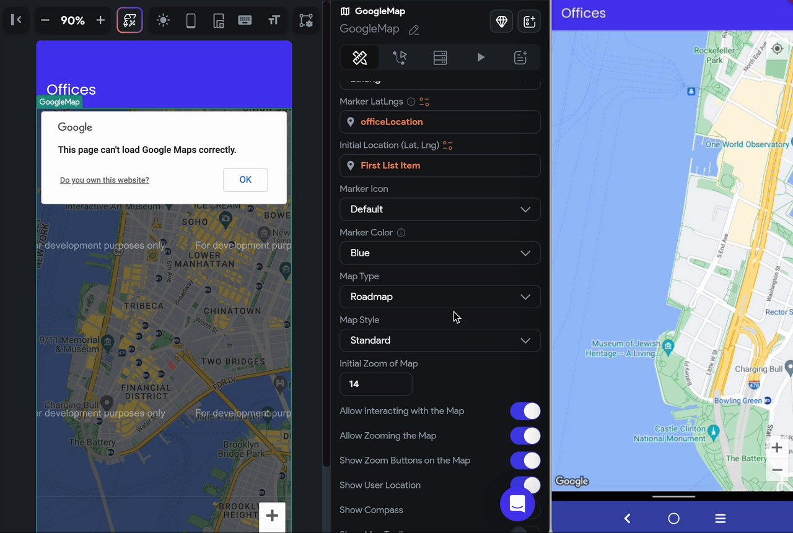Viewport: 793px width, 533px height.
Task: Show the keyboard preview icon
Action: 245,20
